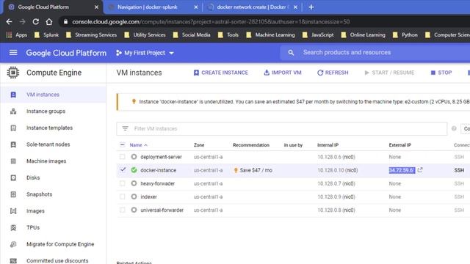Click the site lock icon in address bar

pyautogui.click(x=65, y=21)
